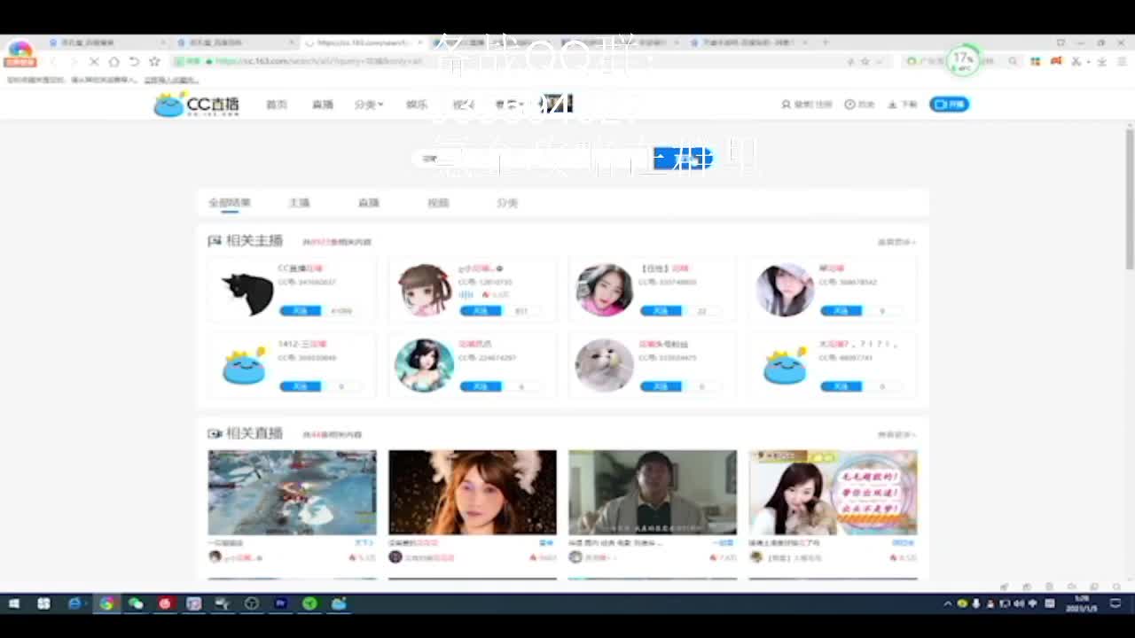Click the blue 开播 button in the header
The width and height of the screenshot is (1135, 638).
click(948, 104)
